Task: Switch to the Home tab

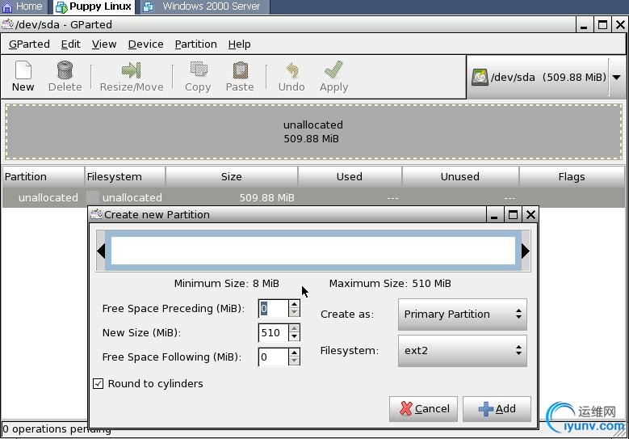Action: click(23, 6)
